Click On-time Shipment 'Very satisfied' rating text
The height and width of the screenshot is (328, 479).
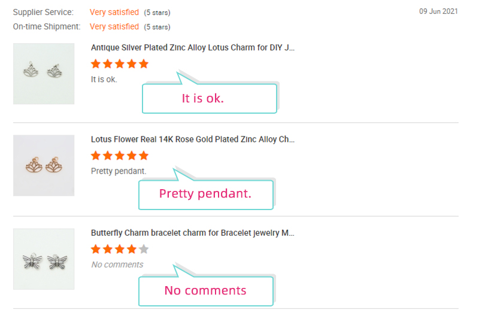(114, 26)
